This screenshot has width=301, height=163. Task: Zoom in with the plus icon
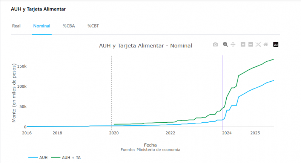click(243, 44)
